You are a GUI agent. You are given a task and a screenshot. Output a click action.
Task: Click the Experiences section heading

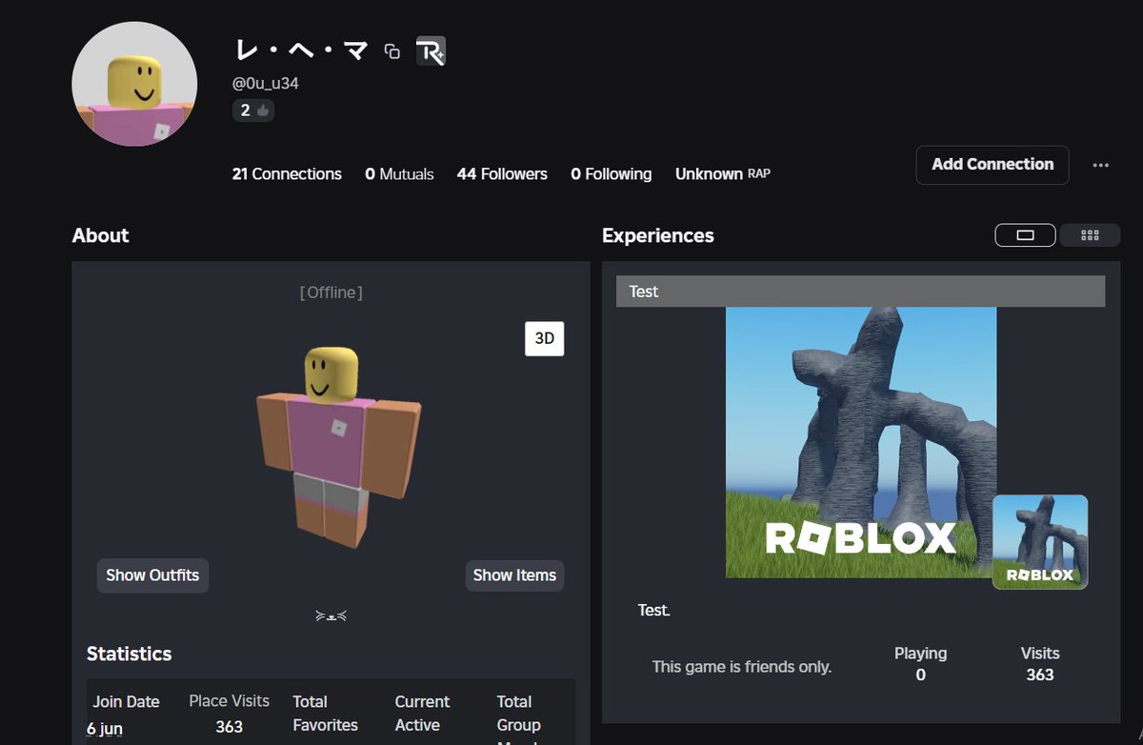tap(658, 235)
